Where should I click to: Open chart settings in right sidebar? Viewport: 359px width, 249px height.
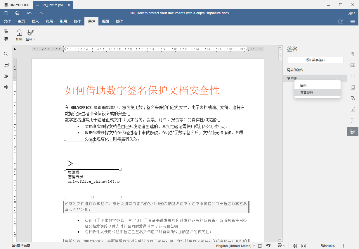point(353,109)
